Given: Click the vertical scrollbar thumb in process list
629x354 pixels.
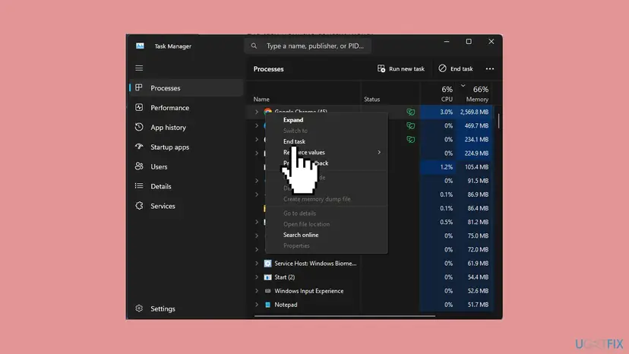Looking at the screenshot, I should pyautogui.click(x=498, y=121).
